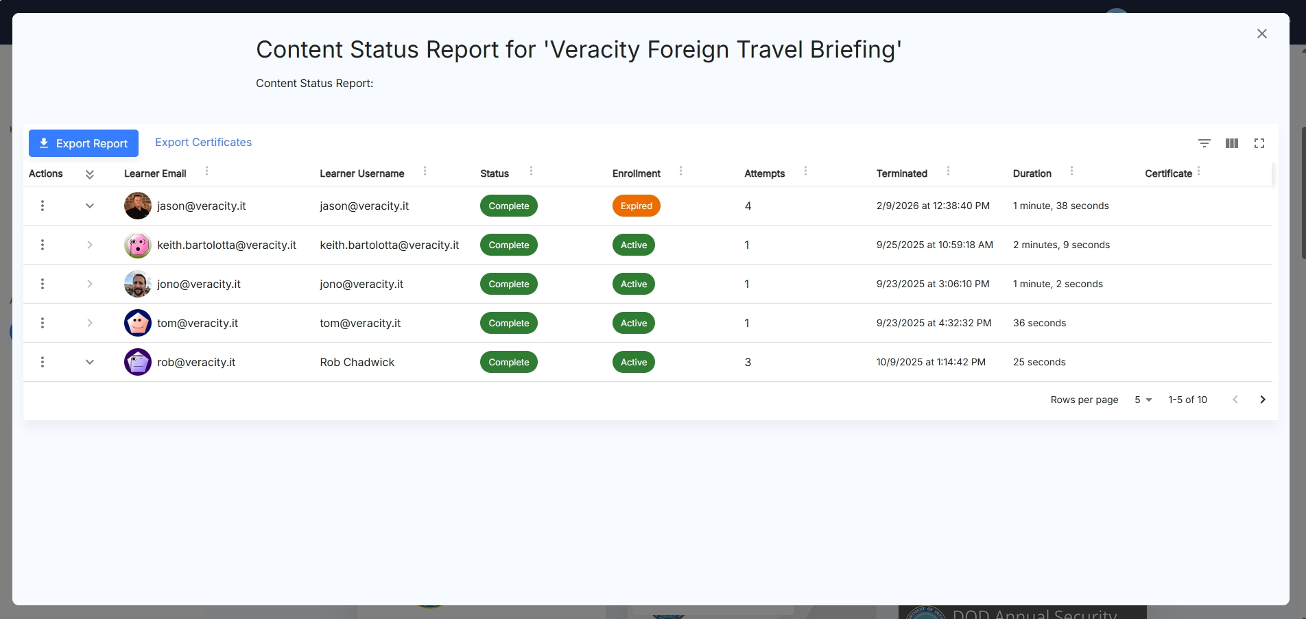
Task: Sort by Learner Username column header
Action: coord(362,173)
